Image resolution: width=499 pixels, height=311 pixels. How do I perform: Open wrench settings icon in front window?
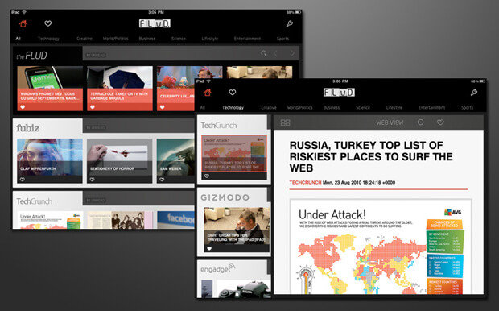pyautogui.click(x=474, y=93)
